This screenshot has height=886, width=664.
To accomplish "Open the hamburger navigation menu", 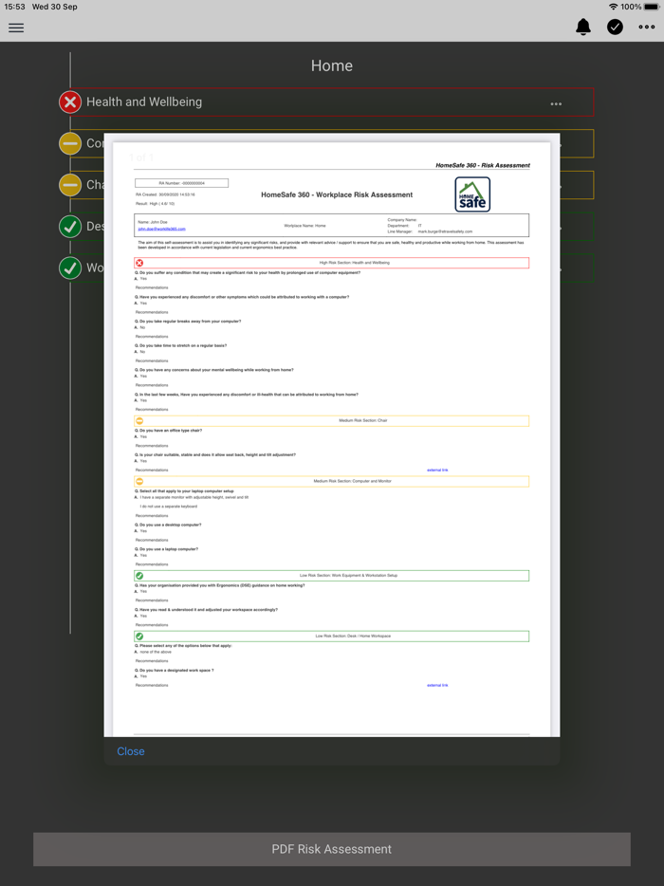I will pyautogui.click(x=16, y=28).
